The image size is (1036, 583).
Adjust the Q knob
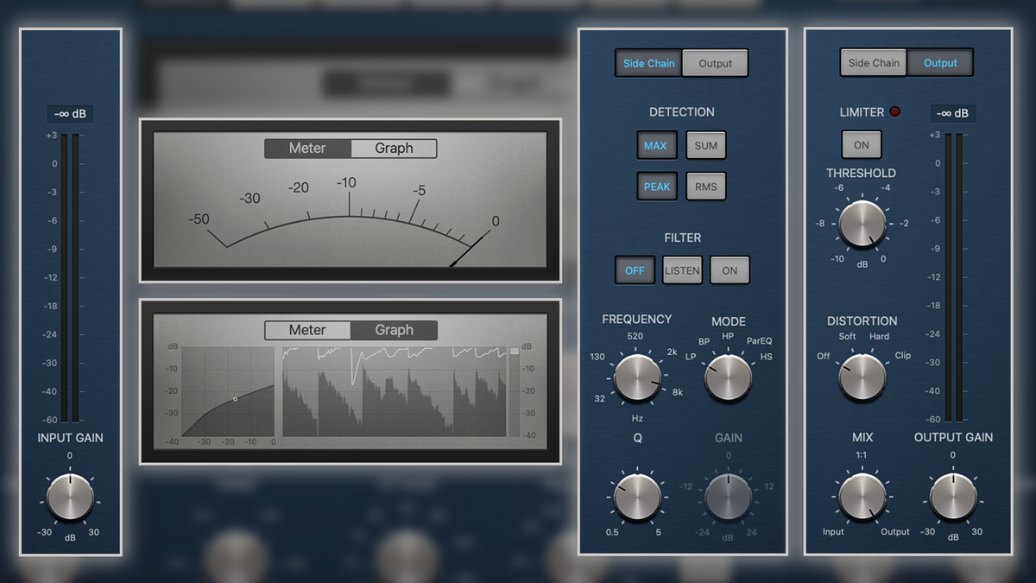pos(636,497)
